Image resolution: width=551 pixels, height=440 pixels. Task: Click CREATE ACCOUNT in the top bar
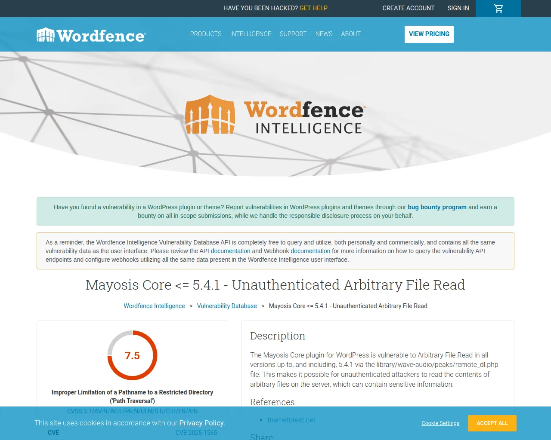[x=409, y=8]
